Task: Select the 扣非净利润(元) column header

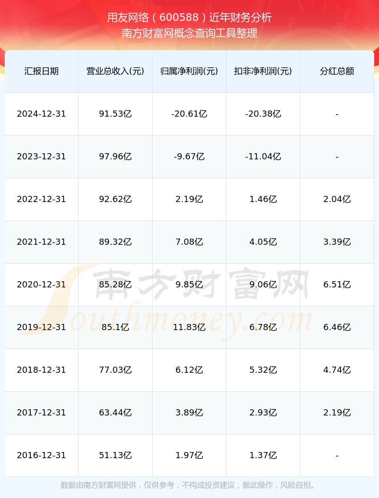Action: tap(263, 71)
